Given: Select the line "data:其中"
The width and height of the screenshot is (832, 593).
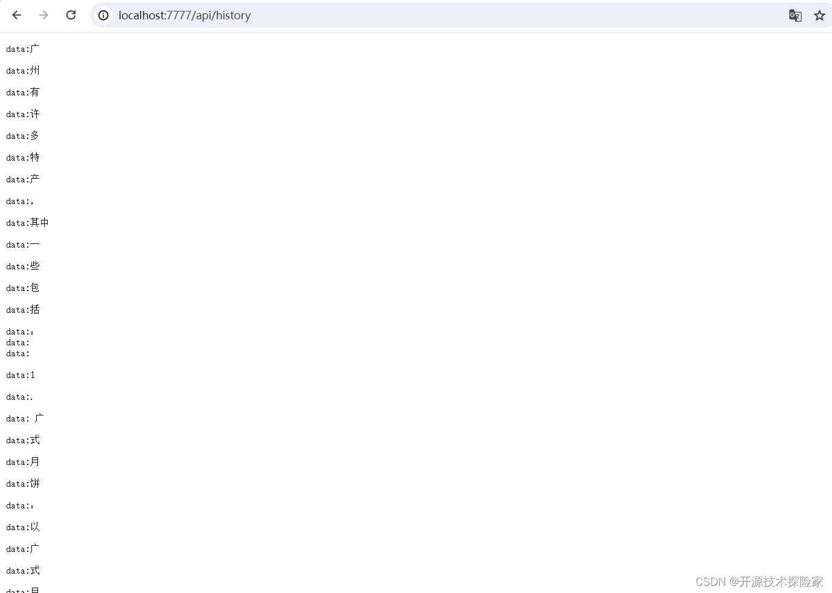Looking at the screenshot, I should [28, 223].
